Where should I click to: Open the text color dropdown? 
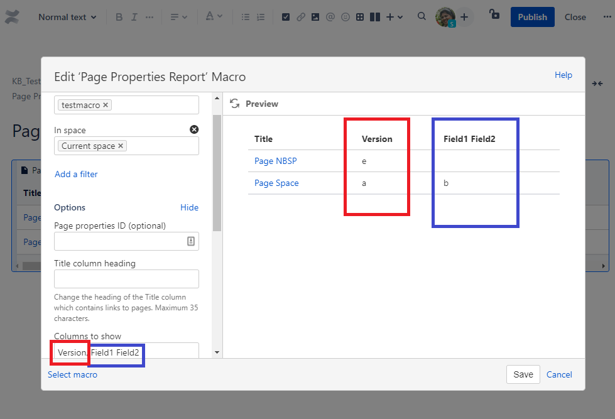[x=214, y=16]
